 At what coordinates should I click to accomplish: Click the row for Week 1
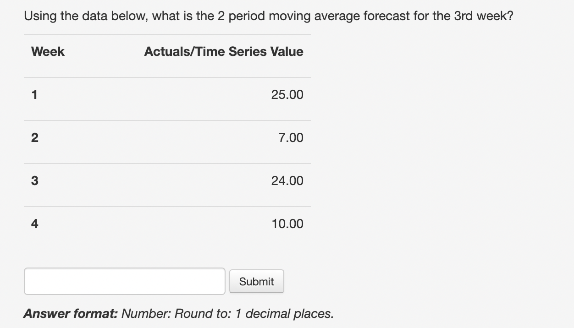(167, 94)
